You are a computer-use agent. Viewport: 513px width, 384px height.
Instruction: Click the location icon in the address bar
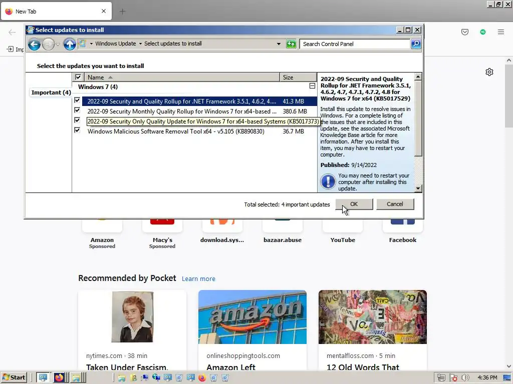coord(83,43)
